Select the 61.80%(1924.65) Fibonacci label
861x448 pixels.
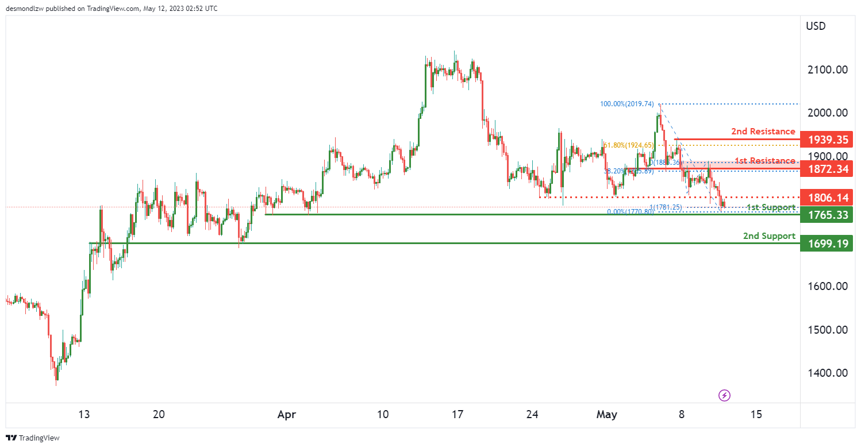point(630,145)
